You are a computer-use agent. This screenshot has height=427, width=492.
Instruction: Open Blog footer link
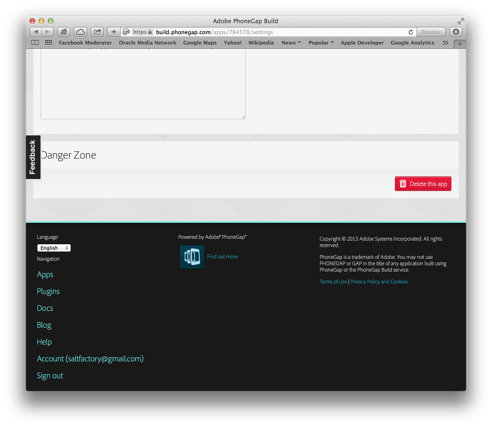click(x=44, y=325)
